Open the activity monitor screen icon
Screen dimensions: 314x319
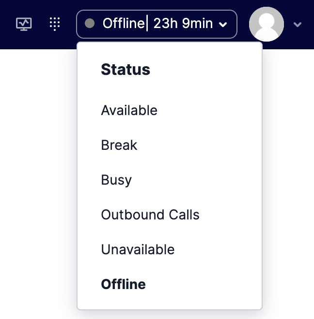[x=24, y=24]
